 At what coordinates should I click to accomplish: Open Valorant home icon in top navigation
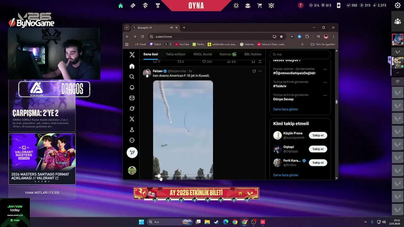pyautogui.click(x=121, y=5)
